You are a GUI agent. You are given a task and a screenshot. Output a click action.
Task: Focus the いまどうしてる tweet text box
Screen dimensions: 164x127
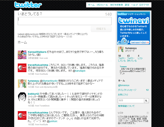[64, 21]
